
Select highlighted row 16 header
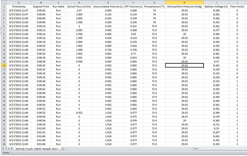pos(4,65)
